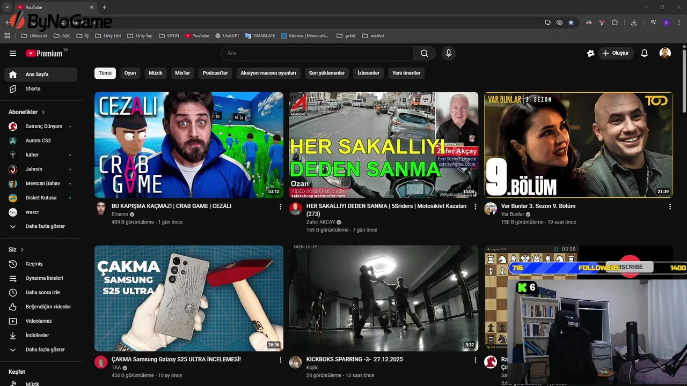Click the Elraenn channel avatar
This screenshot has width=687, height=386.
[x=101, y=209]
